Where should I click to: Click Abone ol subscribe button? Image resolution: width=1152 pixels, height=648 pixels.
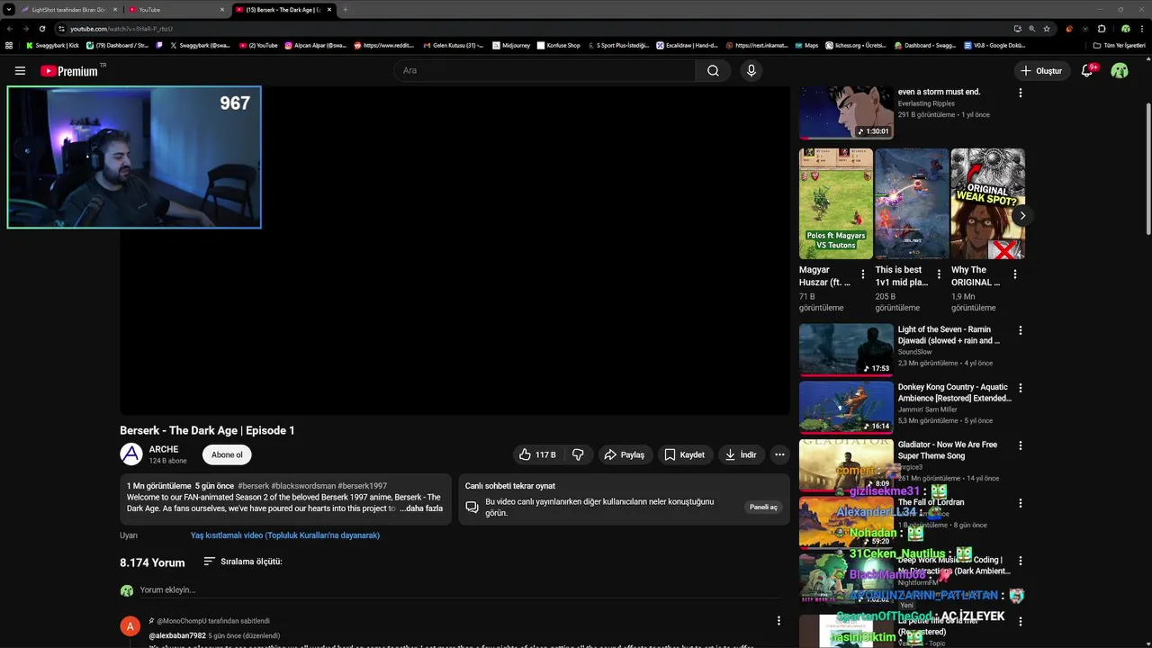(227, 454)
